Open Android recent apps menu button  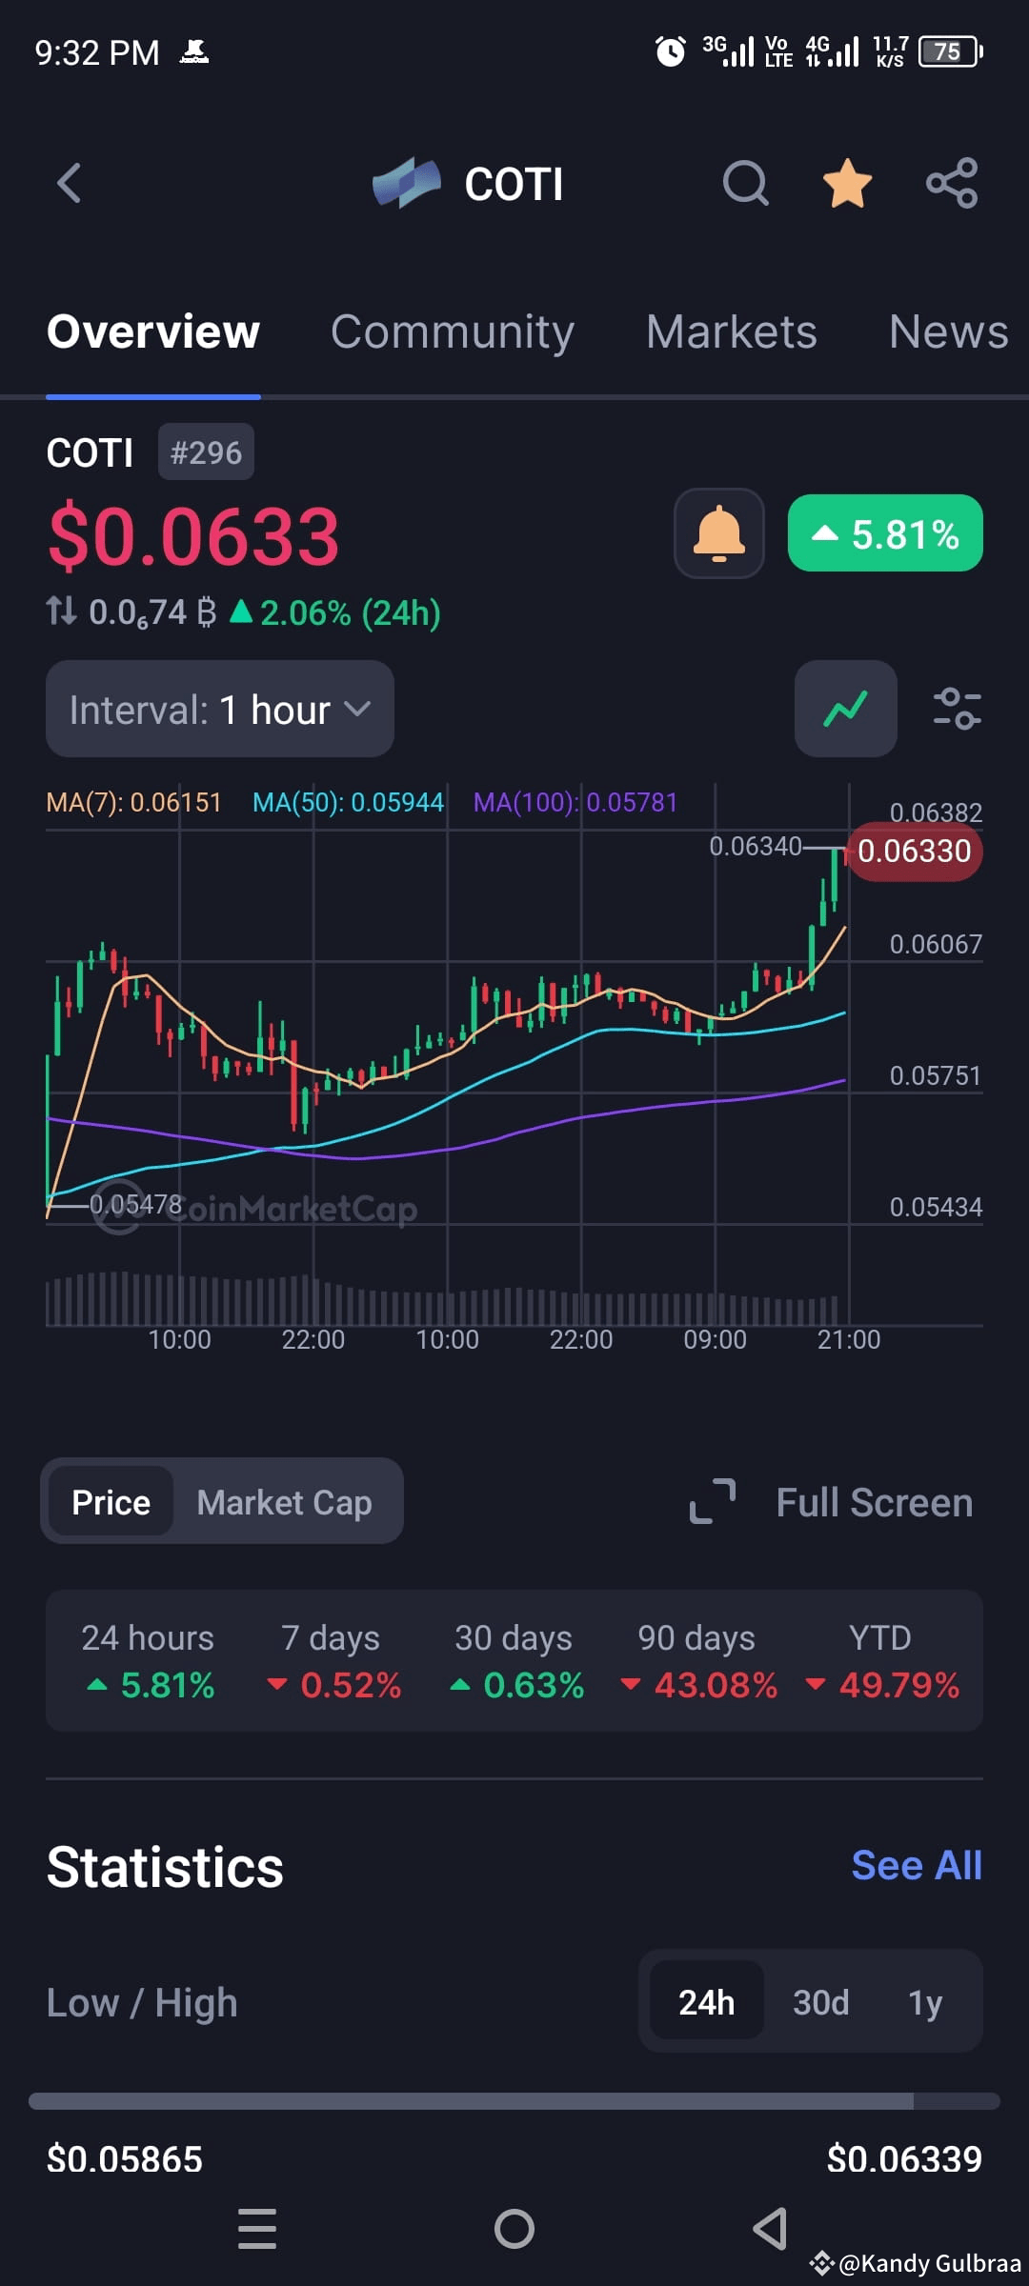click(x=257, y=2229)
